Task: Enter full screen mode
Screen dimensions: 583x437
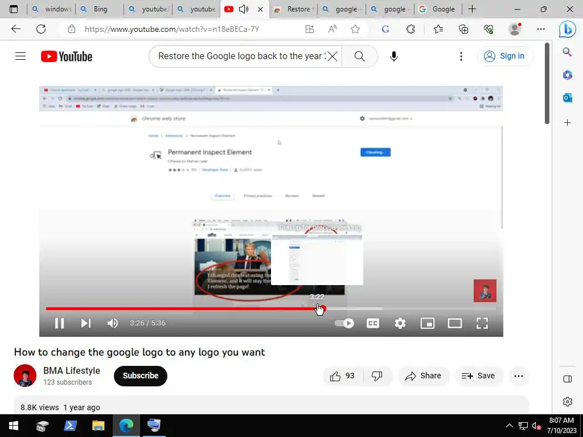Action: point(482,323)
